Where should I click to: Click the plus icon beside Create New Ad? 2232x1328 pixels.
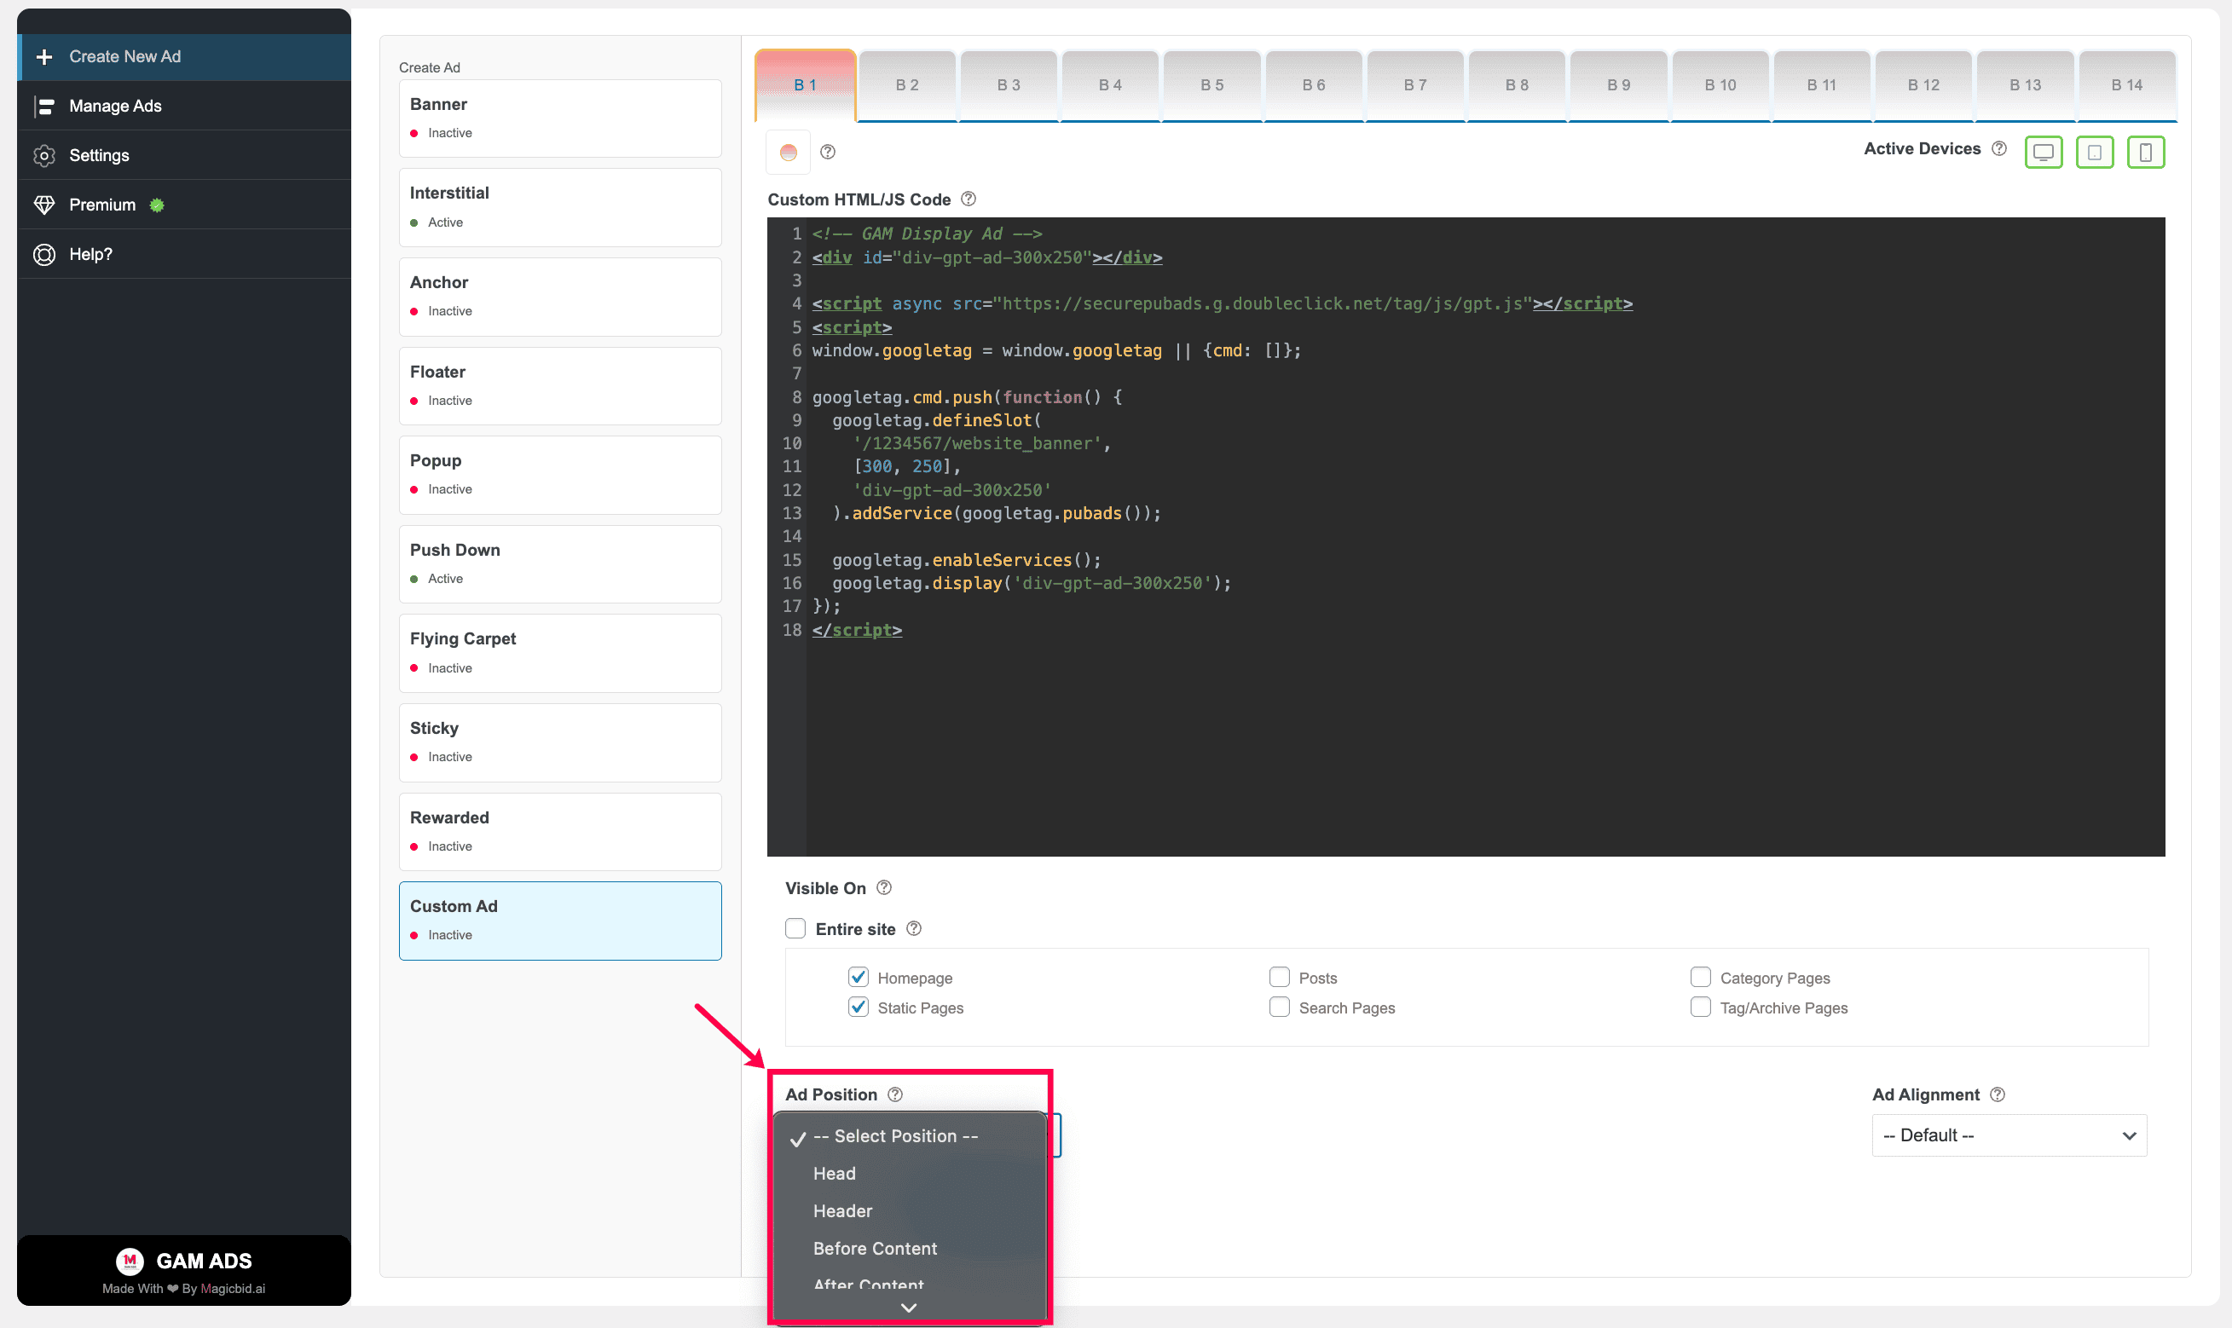43,56
